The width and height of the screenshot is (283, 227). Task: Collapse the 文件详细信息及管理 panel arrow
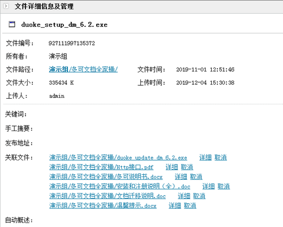point(6,6)
